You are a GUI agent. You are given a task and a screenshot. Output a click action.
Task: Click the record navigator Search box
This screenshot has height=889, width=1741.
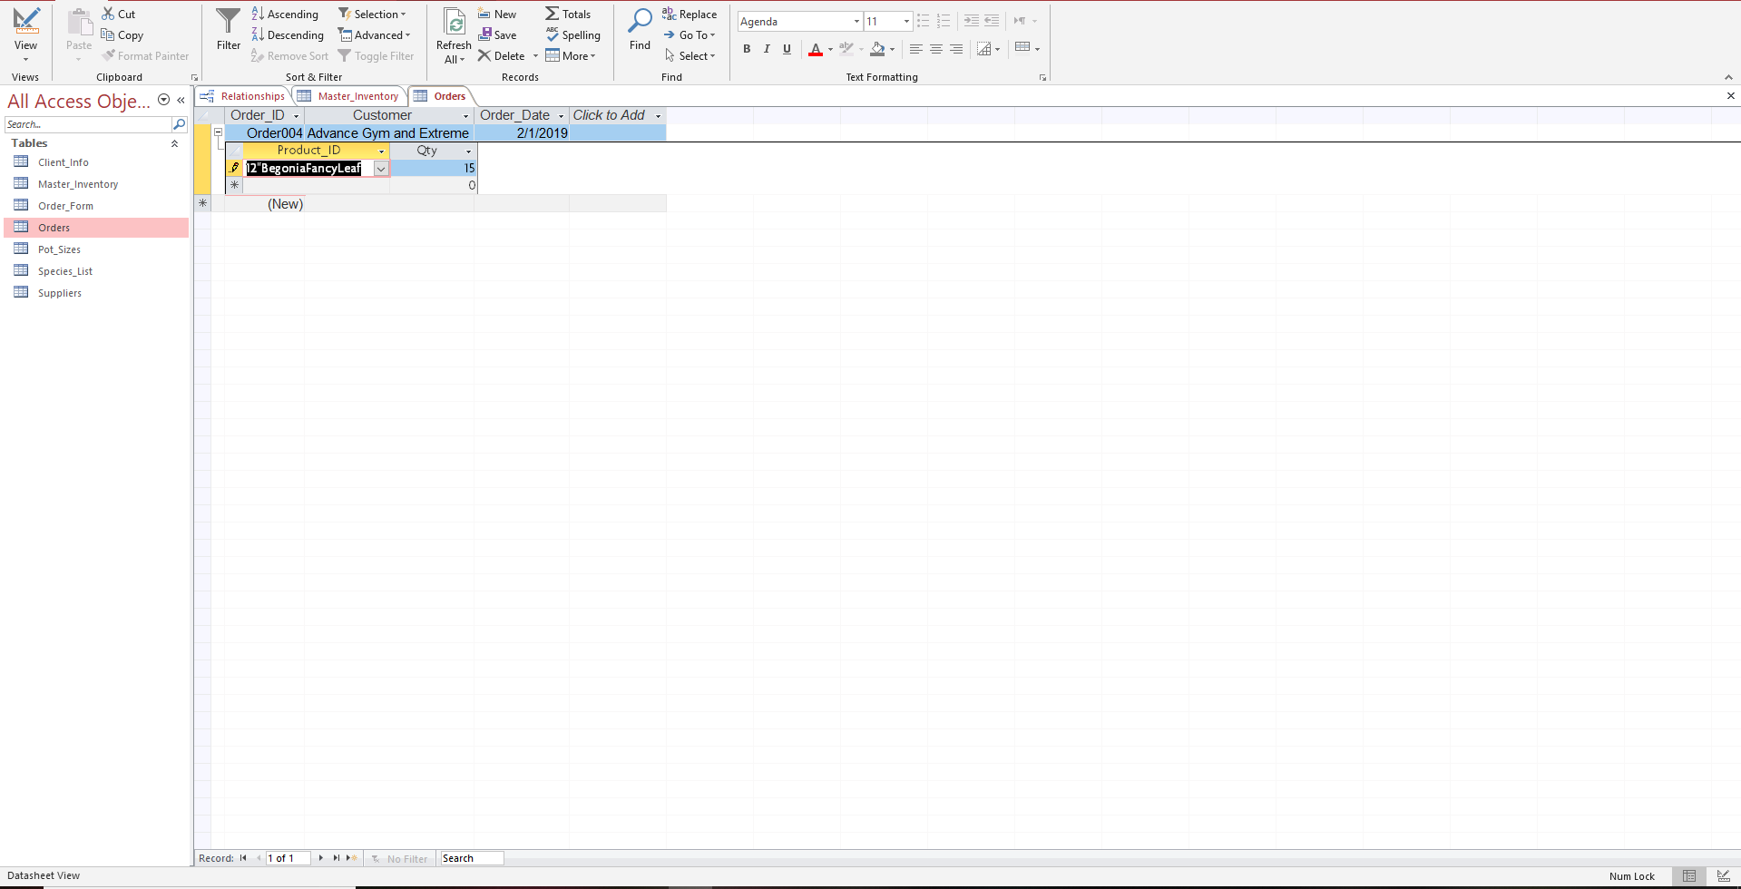(471, 858)
